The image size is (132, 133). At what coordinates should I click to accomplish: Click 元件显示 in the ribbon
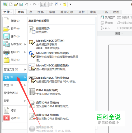click(x=108, y=17)
